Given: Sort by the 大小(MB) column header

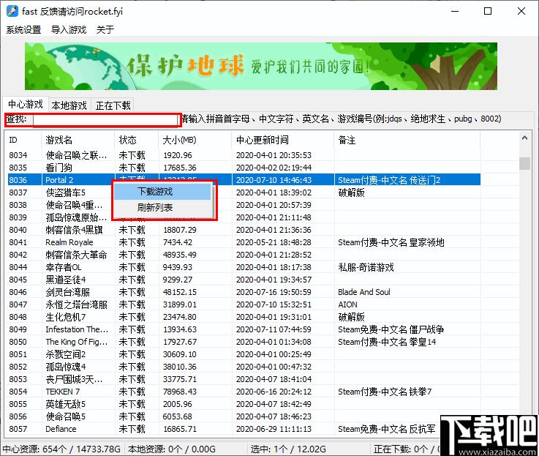Looking at the screenshot, I should pos(195,140).
